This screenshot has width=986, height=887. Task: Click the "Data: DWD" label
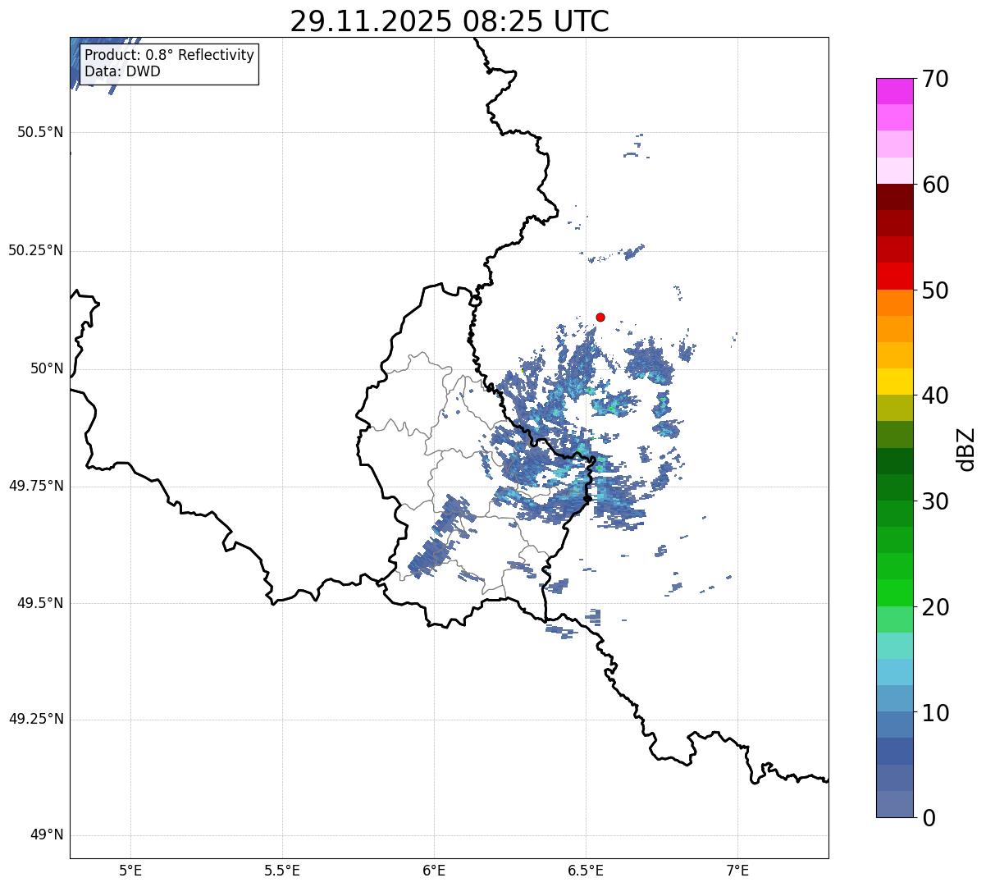[x=122, y=71]
